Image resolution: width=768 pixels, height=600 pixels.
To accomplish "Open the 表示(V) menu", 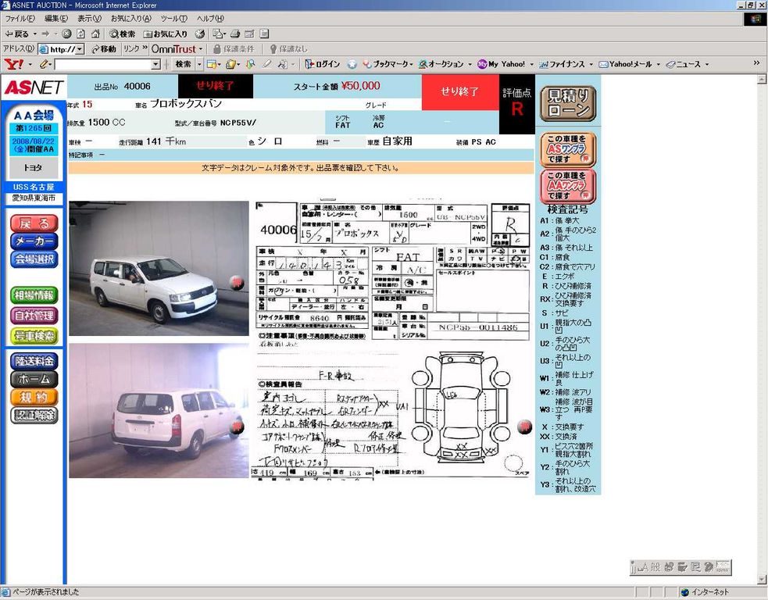I will (x=89, y=19).
